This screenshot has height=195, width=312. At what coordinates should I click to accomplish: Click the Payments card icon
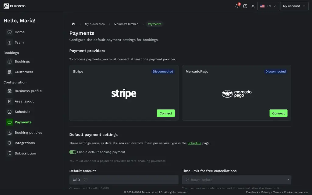tap(9, 122)
